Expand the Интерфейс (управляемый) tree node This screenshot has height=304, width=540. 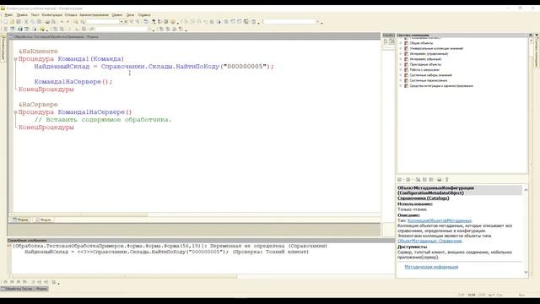401,54
